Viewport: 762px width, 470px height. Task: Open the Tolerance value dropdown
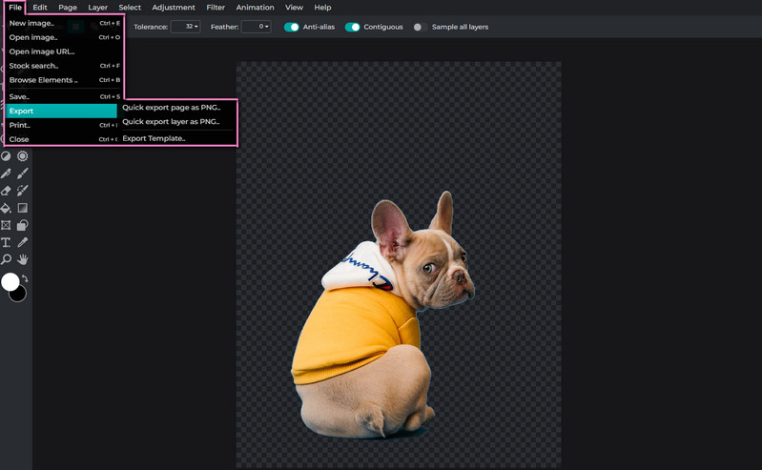point(185,27)
